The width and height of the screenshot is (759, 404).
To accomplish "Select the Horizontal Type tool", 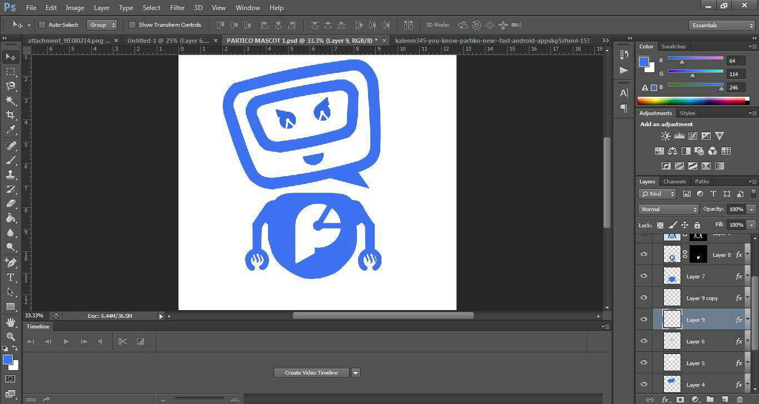I will click(x=11, y=277).
